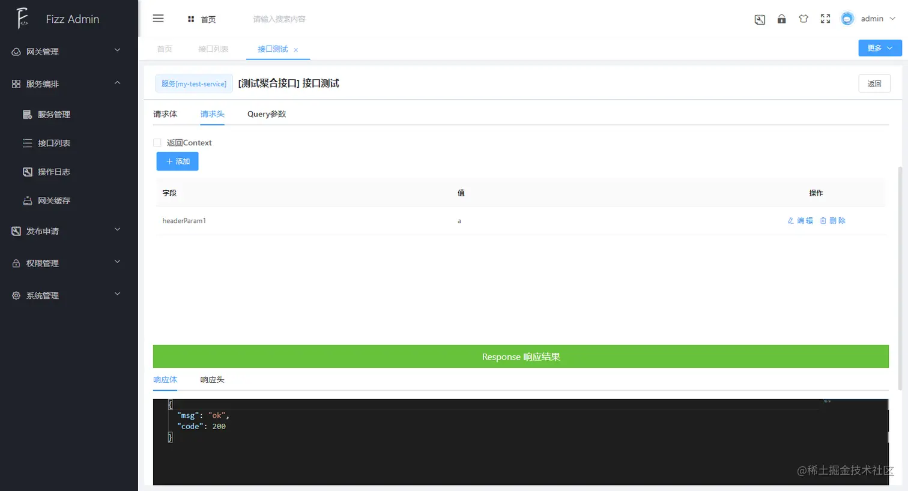The image size is (908, 491).
Task: Click the value cell "a"
Action: pyautogui.click(x=459, y=221)
